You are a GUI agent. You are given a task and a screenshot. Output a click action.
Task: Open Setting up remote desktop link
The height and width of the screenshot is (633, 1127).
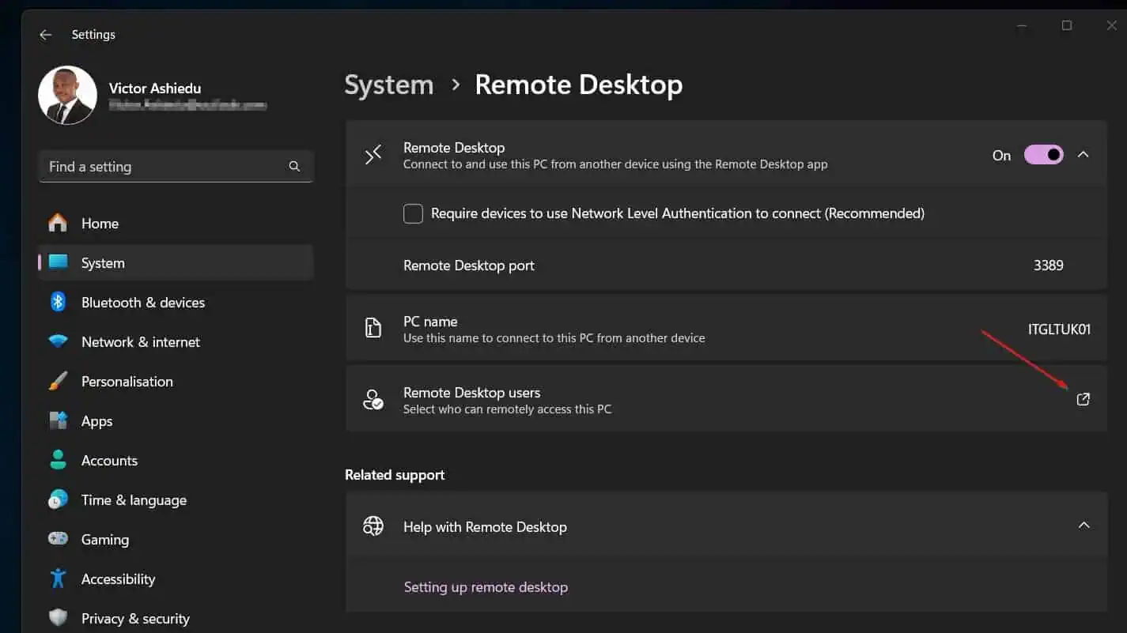coord(486,587)
